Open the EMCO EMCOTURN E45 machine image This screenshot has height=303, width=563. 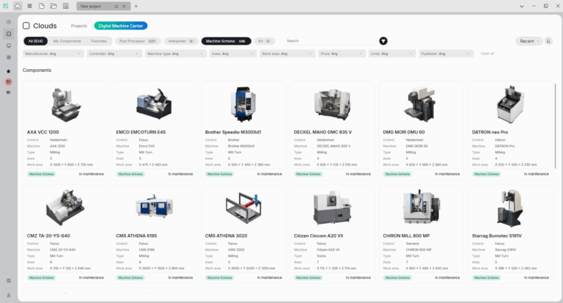154,104
